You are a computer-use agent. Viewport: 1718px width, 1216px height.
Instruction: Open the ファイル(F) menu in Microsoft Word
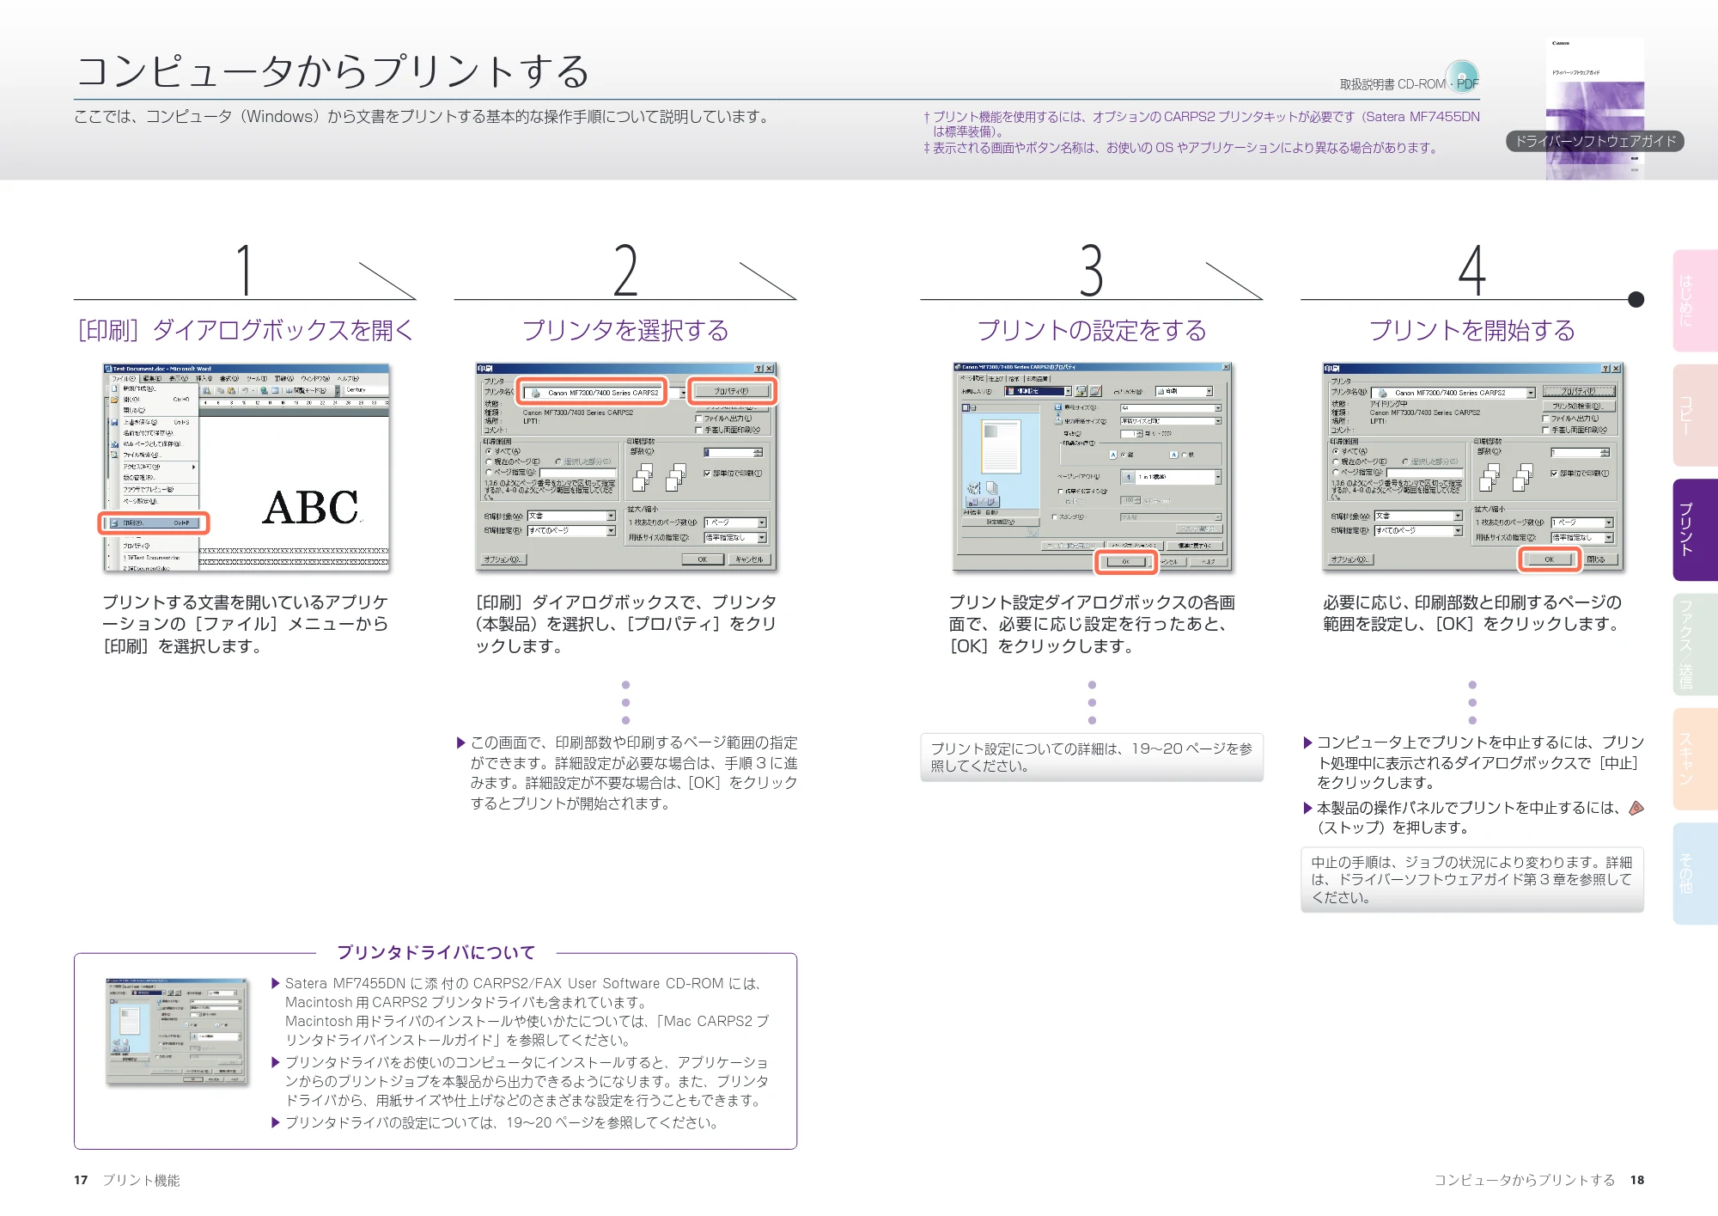(123, 378)
